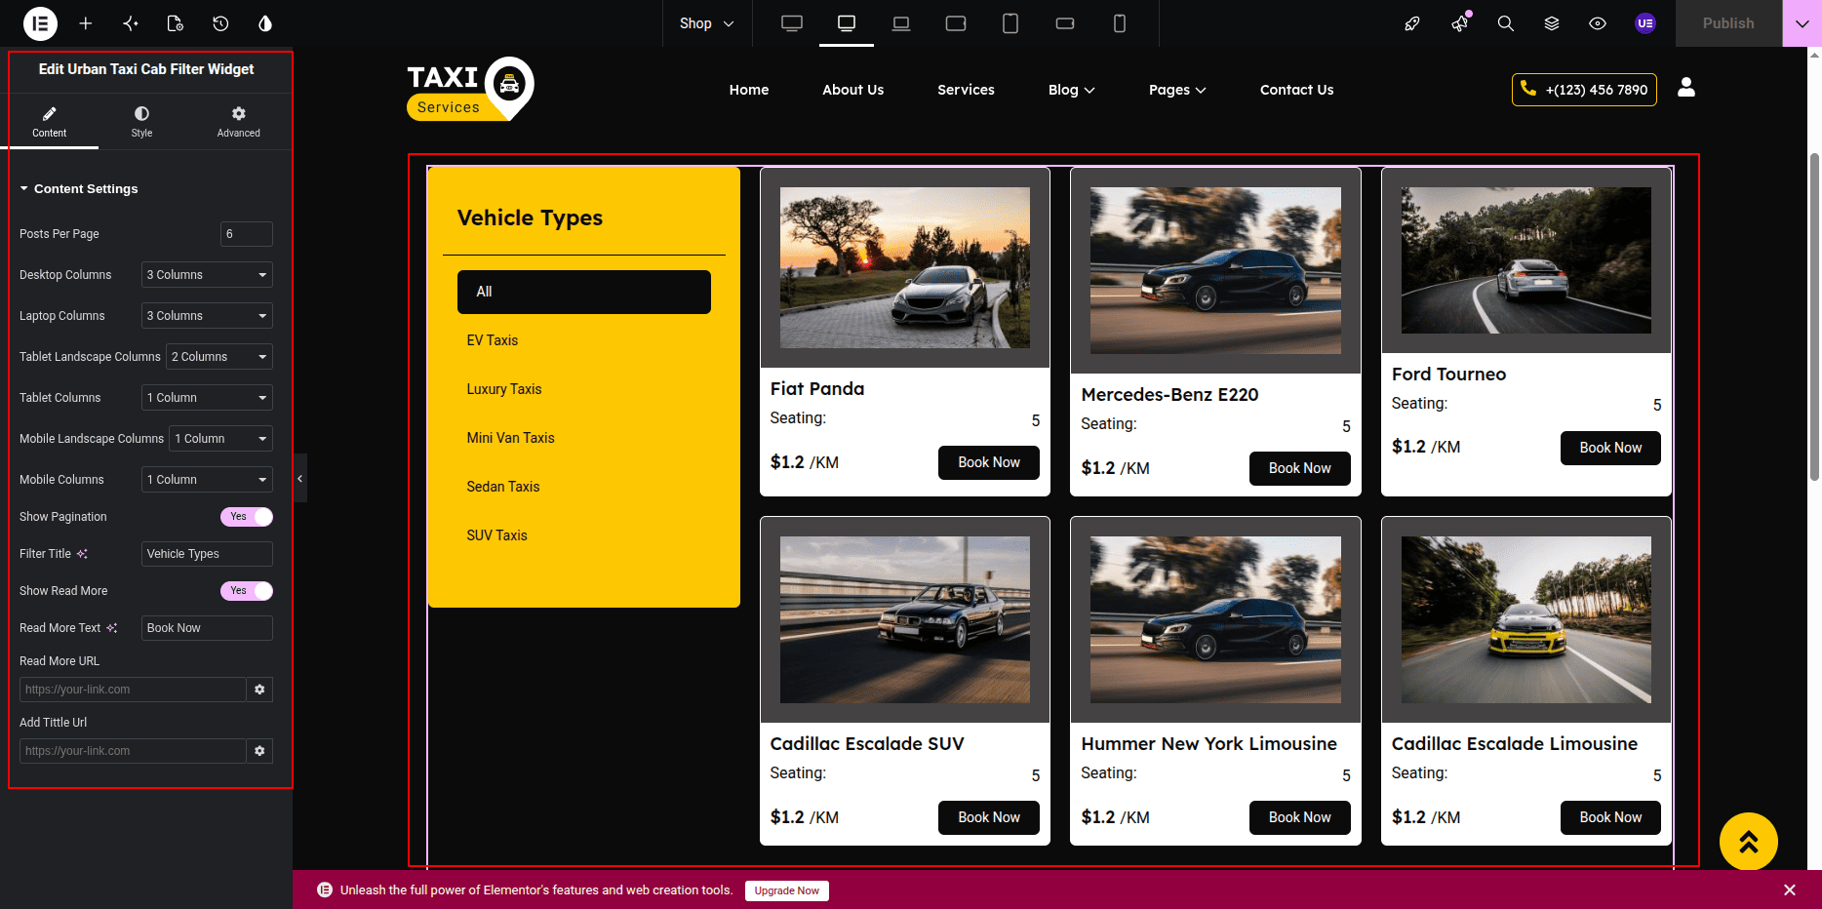Screen dimensions: 1822x909
Task: Open the Elementor main menu logo
Action: click(x=40, y=23)
